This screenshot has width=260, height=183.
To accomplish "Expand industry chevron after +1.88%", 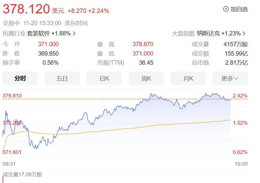I will coord(74,34).
